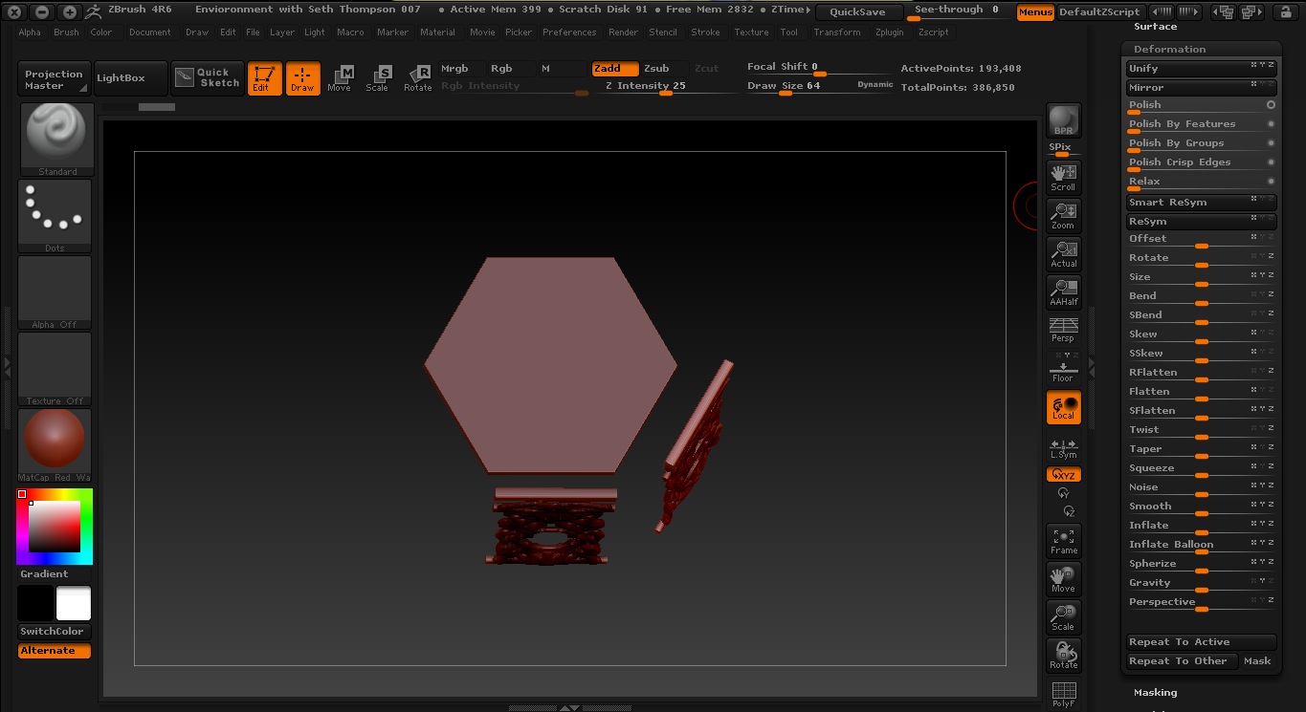Toggle Local symmetry with L.Sym
1306x712 pixels.
pos(1064,447)
